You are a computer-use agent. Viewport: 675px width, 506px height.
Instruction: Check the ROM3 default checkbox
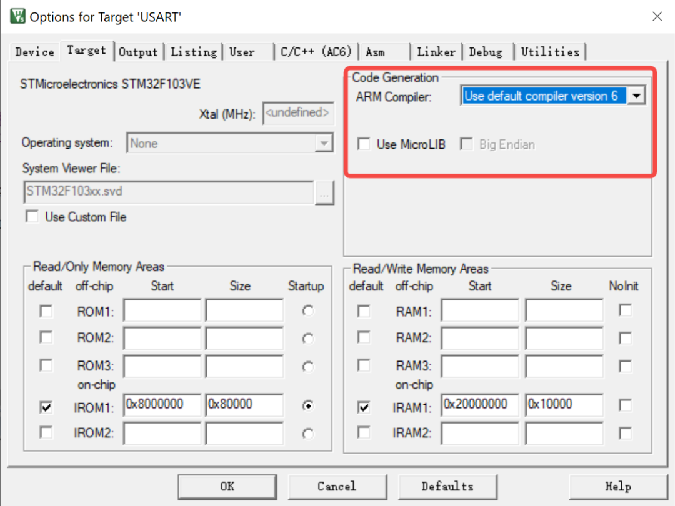click(x=46, y=365)
